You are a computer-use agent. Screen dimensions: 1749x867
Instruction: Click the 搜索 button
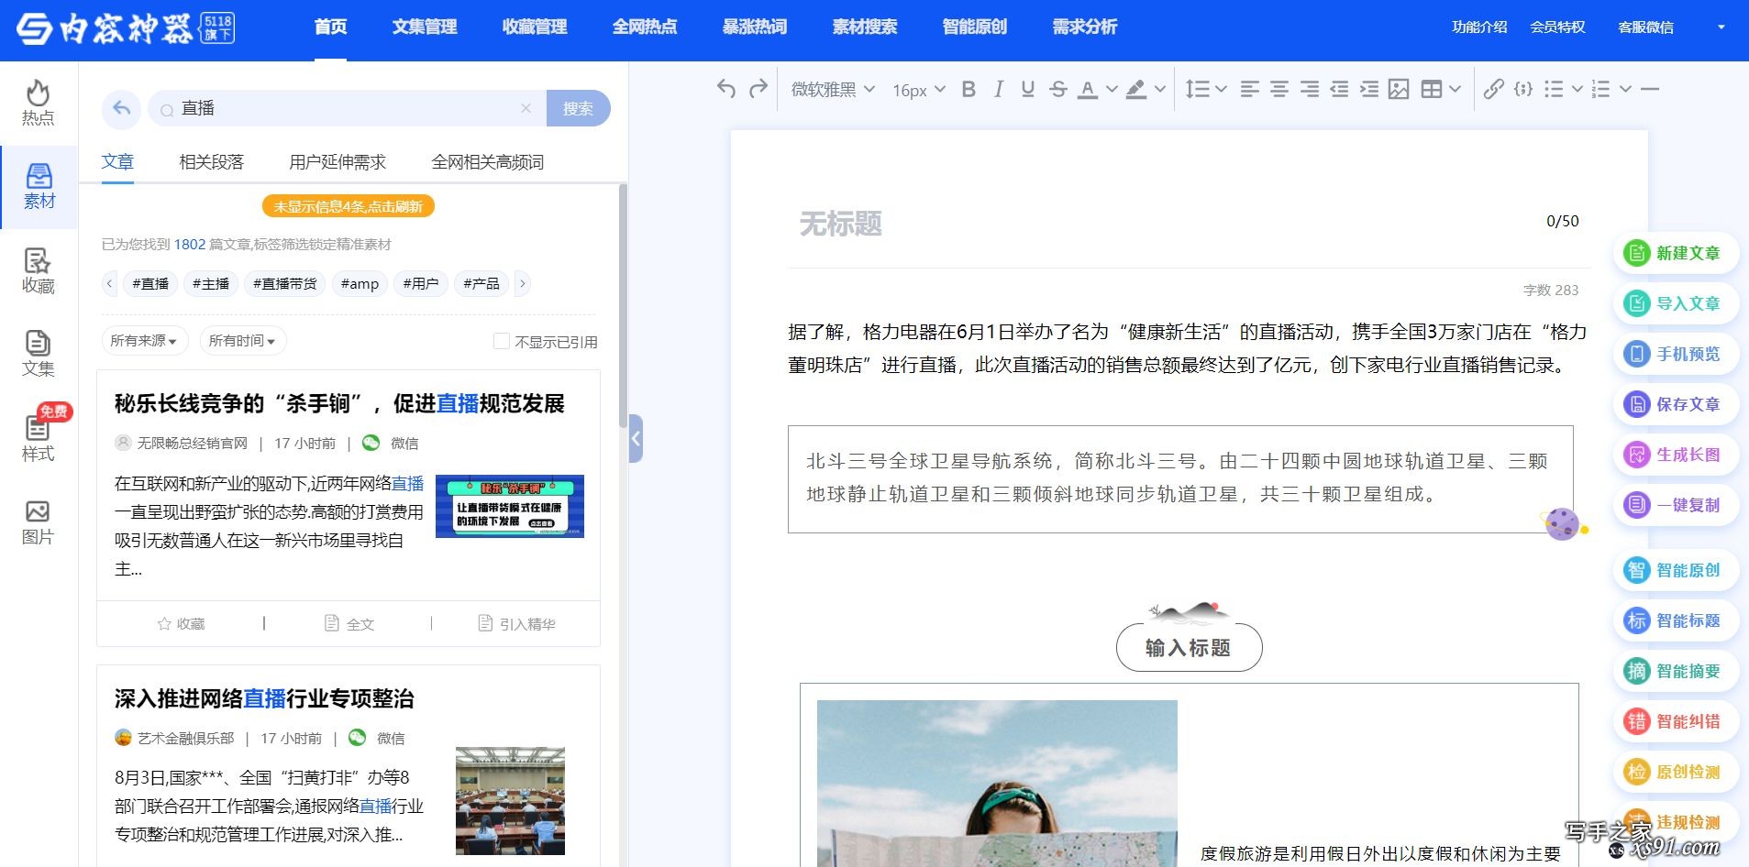tap(578, 108)
